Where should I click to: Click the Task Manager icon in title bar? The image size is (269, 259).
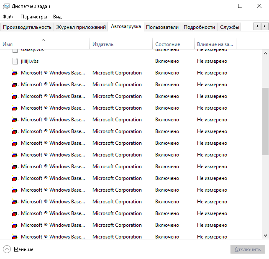coord(6,6)
